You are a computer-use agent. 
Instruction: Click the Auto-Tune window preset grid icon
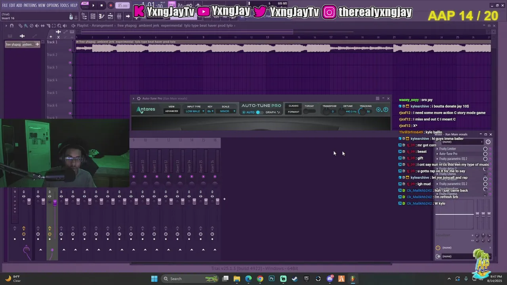click(x=377, y=99)
